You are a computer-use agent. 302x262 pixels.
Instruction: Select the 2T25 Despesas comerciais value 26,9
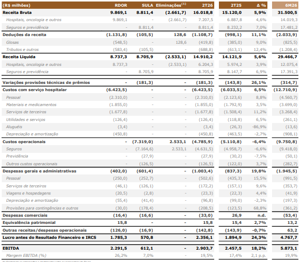coord(237,216)
